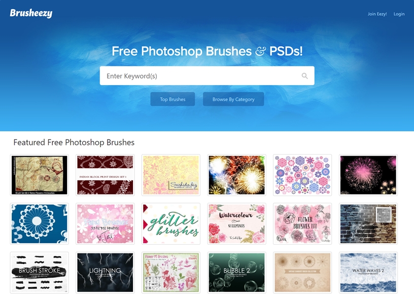
Task: Open the Seishido.biz floral pattern thumbnail
Action: coord(171,175)
